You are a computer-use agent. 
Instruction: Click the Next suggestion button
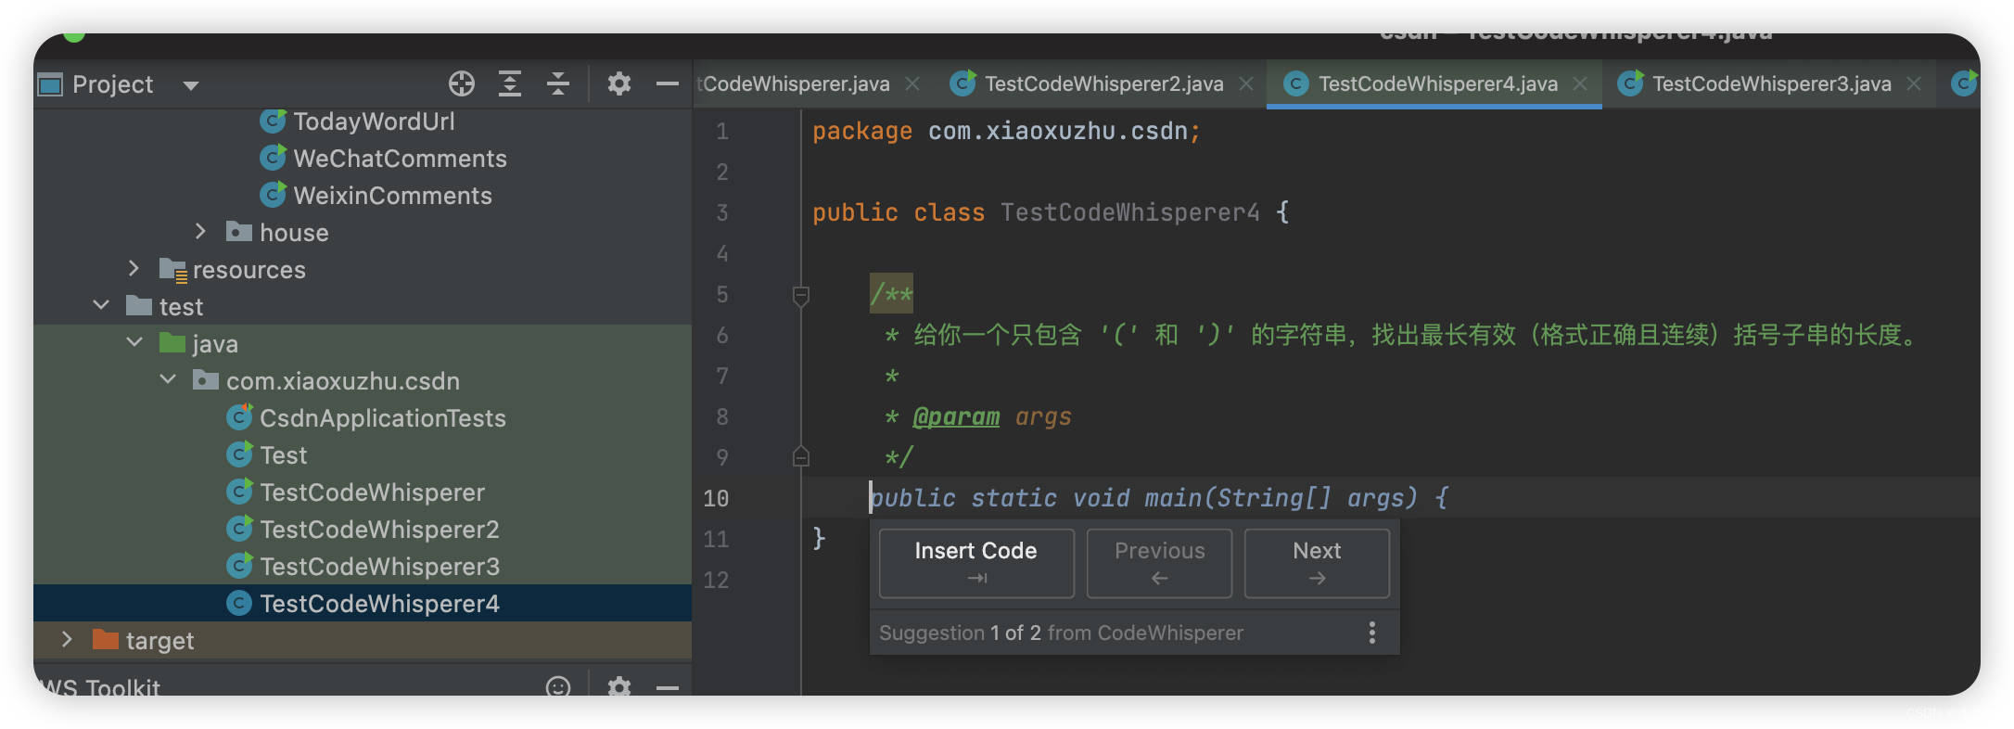point(1317,563)
